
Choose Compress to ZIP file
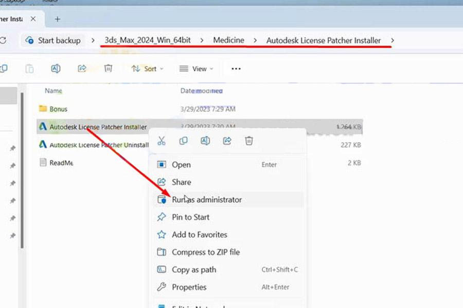tap(205, 252)
